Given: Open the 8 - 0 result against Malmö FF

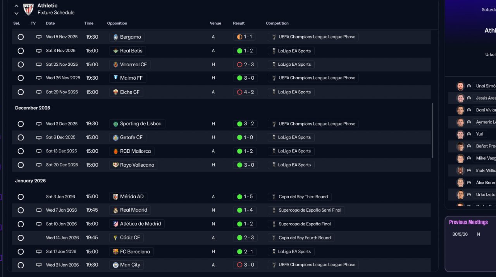Looking at the screenshot, I should click(x=245, y=78).
